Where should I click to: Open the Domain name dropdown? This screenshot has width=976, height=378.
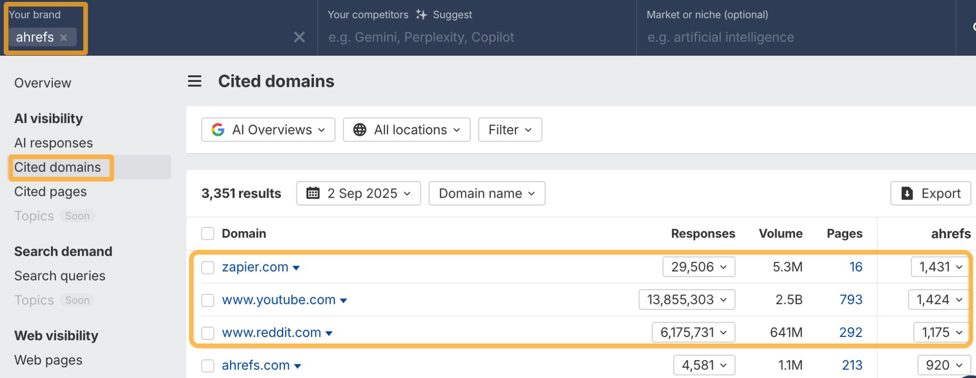[487, 193]
